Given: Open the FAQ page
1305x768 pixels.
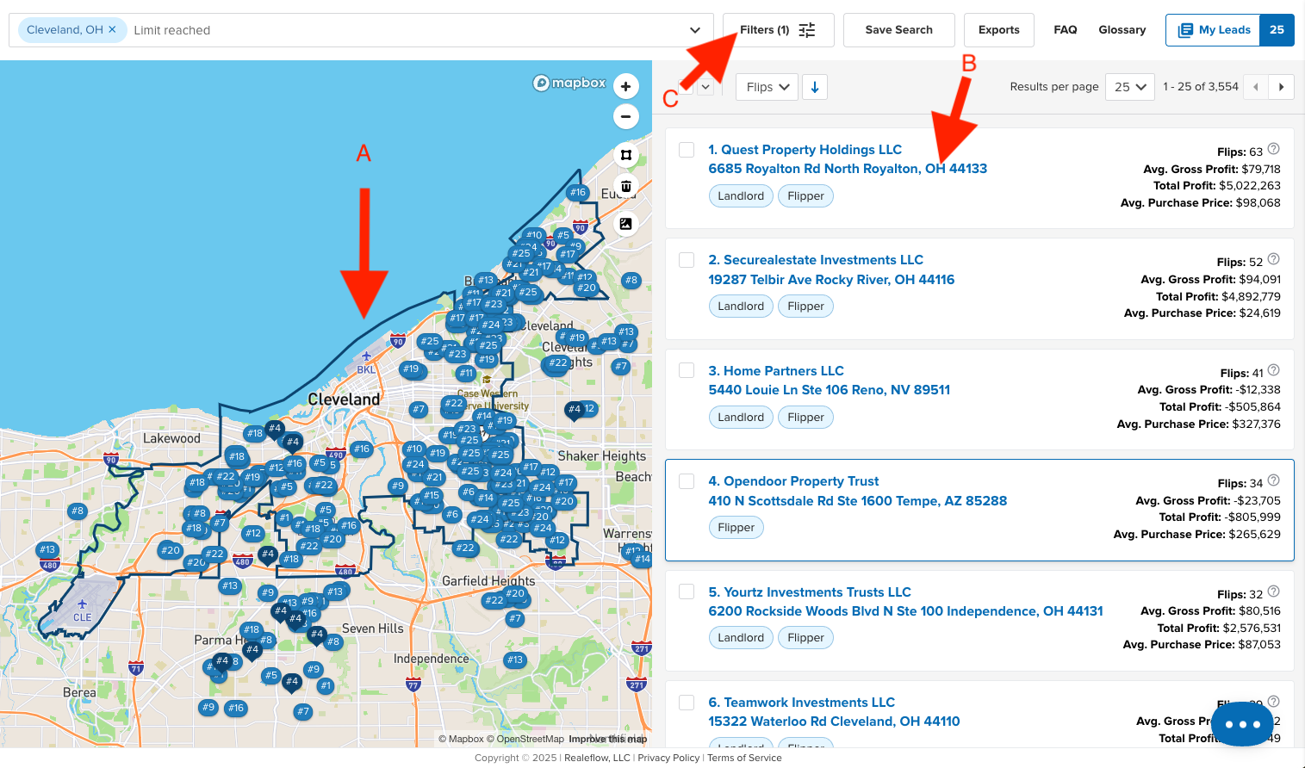Looking at the screenshot, I should tap(1066, 30).
